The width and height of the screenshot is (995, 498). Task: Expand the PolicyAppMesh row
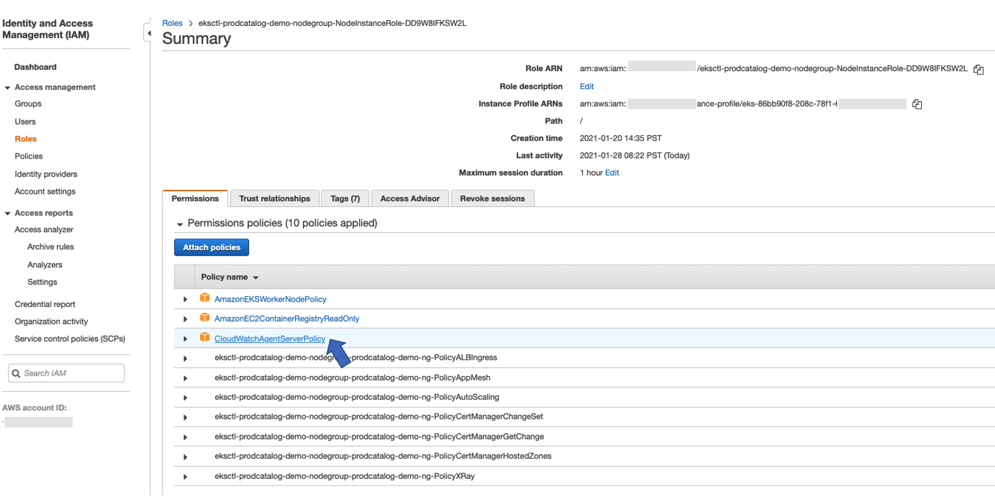(186, 378)
